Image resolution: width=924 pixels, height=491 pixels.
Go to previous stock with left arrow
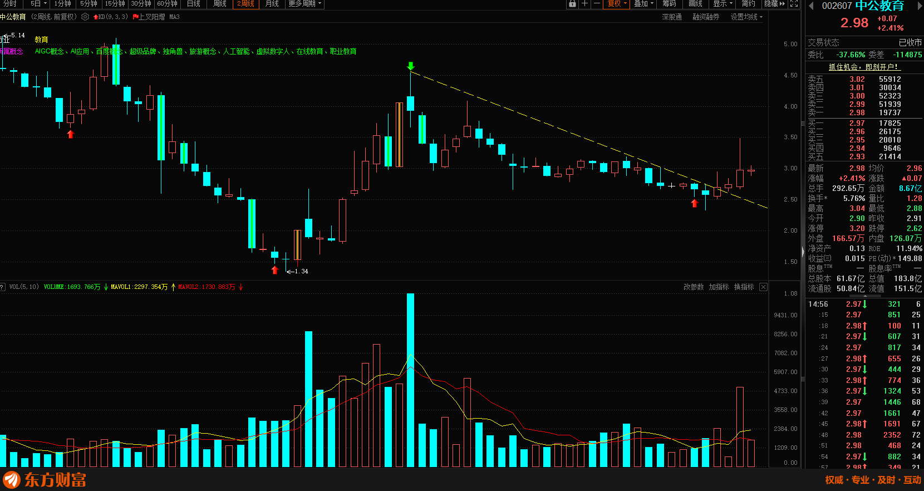click(811, 6)
